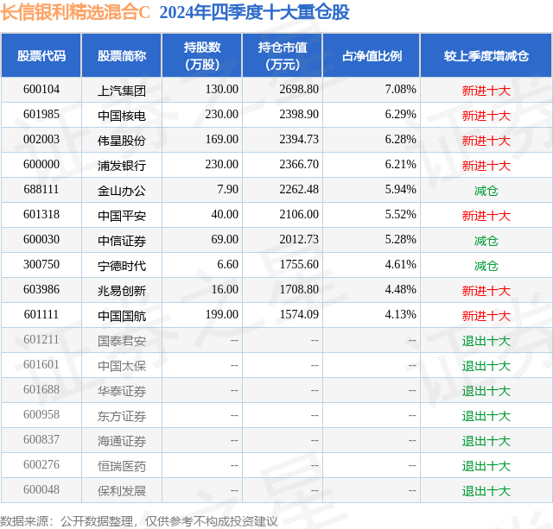Open stock code 603986 for 兆易创新

click(41, 289)
